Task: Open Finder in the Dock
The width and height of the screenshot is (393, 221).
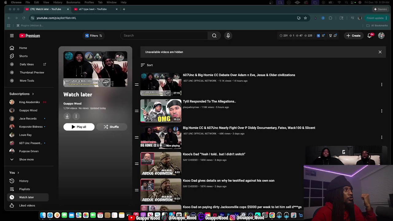Action: tap(43, 215)
